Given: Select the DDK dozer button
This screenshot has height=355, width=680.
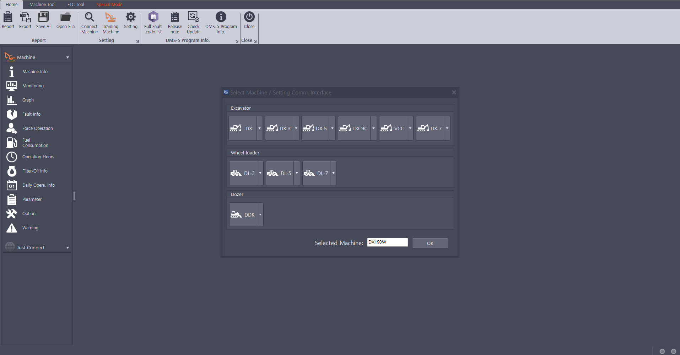Looking at the screenshot, I should [243, 215].
